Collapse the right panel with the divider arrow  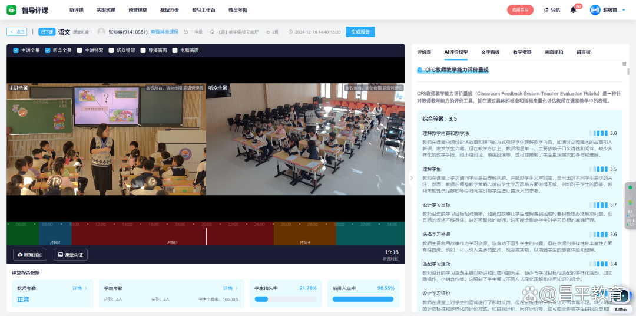410,177
